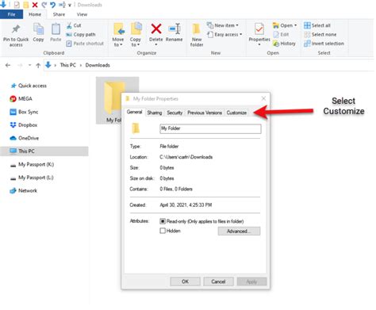Viewport: 376px width, 310px height.
Task: Click OK in My Folder Properties
Action: point(185,281)
